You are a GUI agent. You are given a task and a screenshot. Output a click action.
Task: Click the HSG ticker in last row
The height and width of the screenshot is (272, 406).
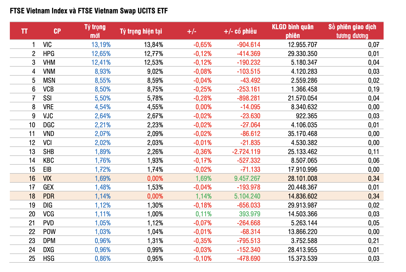pyautogui.click(x=49, y=259)
